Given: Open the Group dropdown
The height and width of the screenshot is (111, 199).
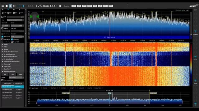Looking at the screenshot, I should tap(16, 77).
